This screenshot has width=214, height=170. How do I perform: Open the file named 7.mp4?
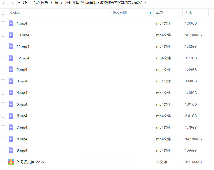(22, 127)
